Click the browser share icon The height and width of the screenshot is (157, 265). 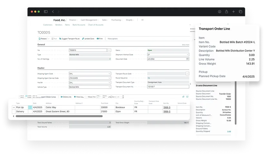pos(227,12)
